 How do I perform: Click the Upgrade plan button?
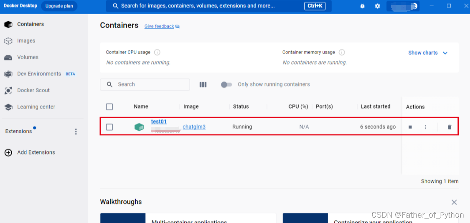[59, 6]
